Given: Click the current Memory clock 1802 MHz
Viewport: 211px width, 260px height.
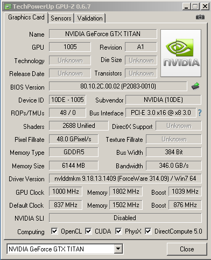Looking at the screenshot, I should [126, 191].
